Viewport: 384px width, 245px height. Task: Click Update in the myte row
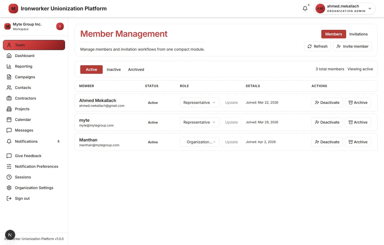pyautogui.click(x=231, y=122)
